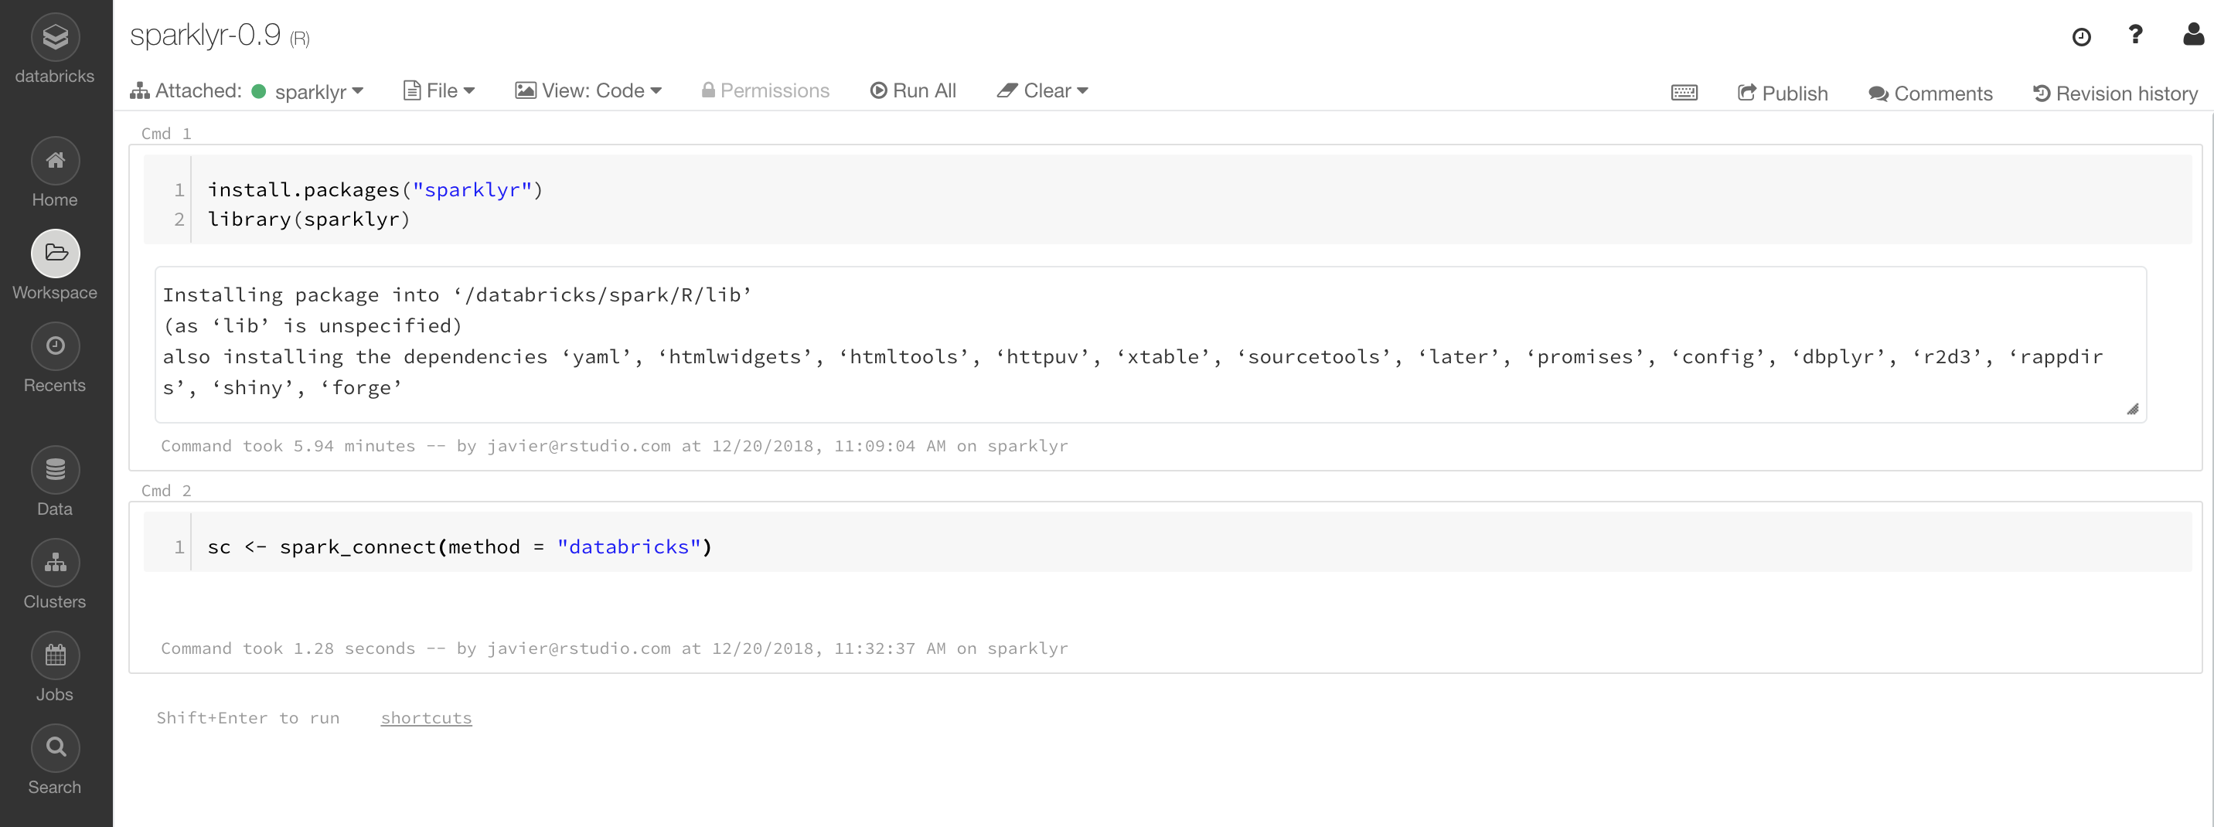The height and width of the screenshot is (827, 2214).
Task: Click the Cmd 2 label
Action: click(166, 491)
